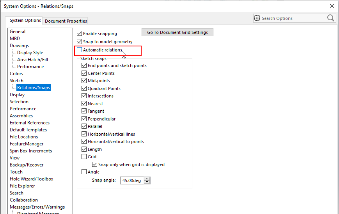Select the System Options tab

[x=25, y=20]
